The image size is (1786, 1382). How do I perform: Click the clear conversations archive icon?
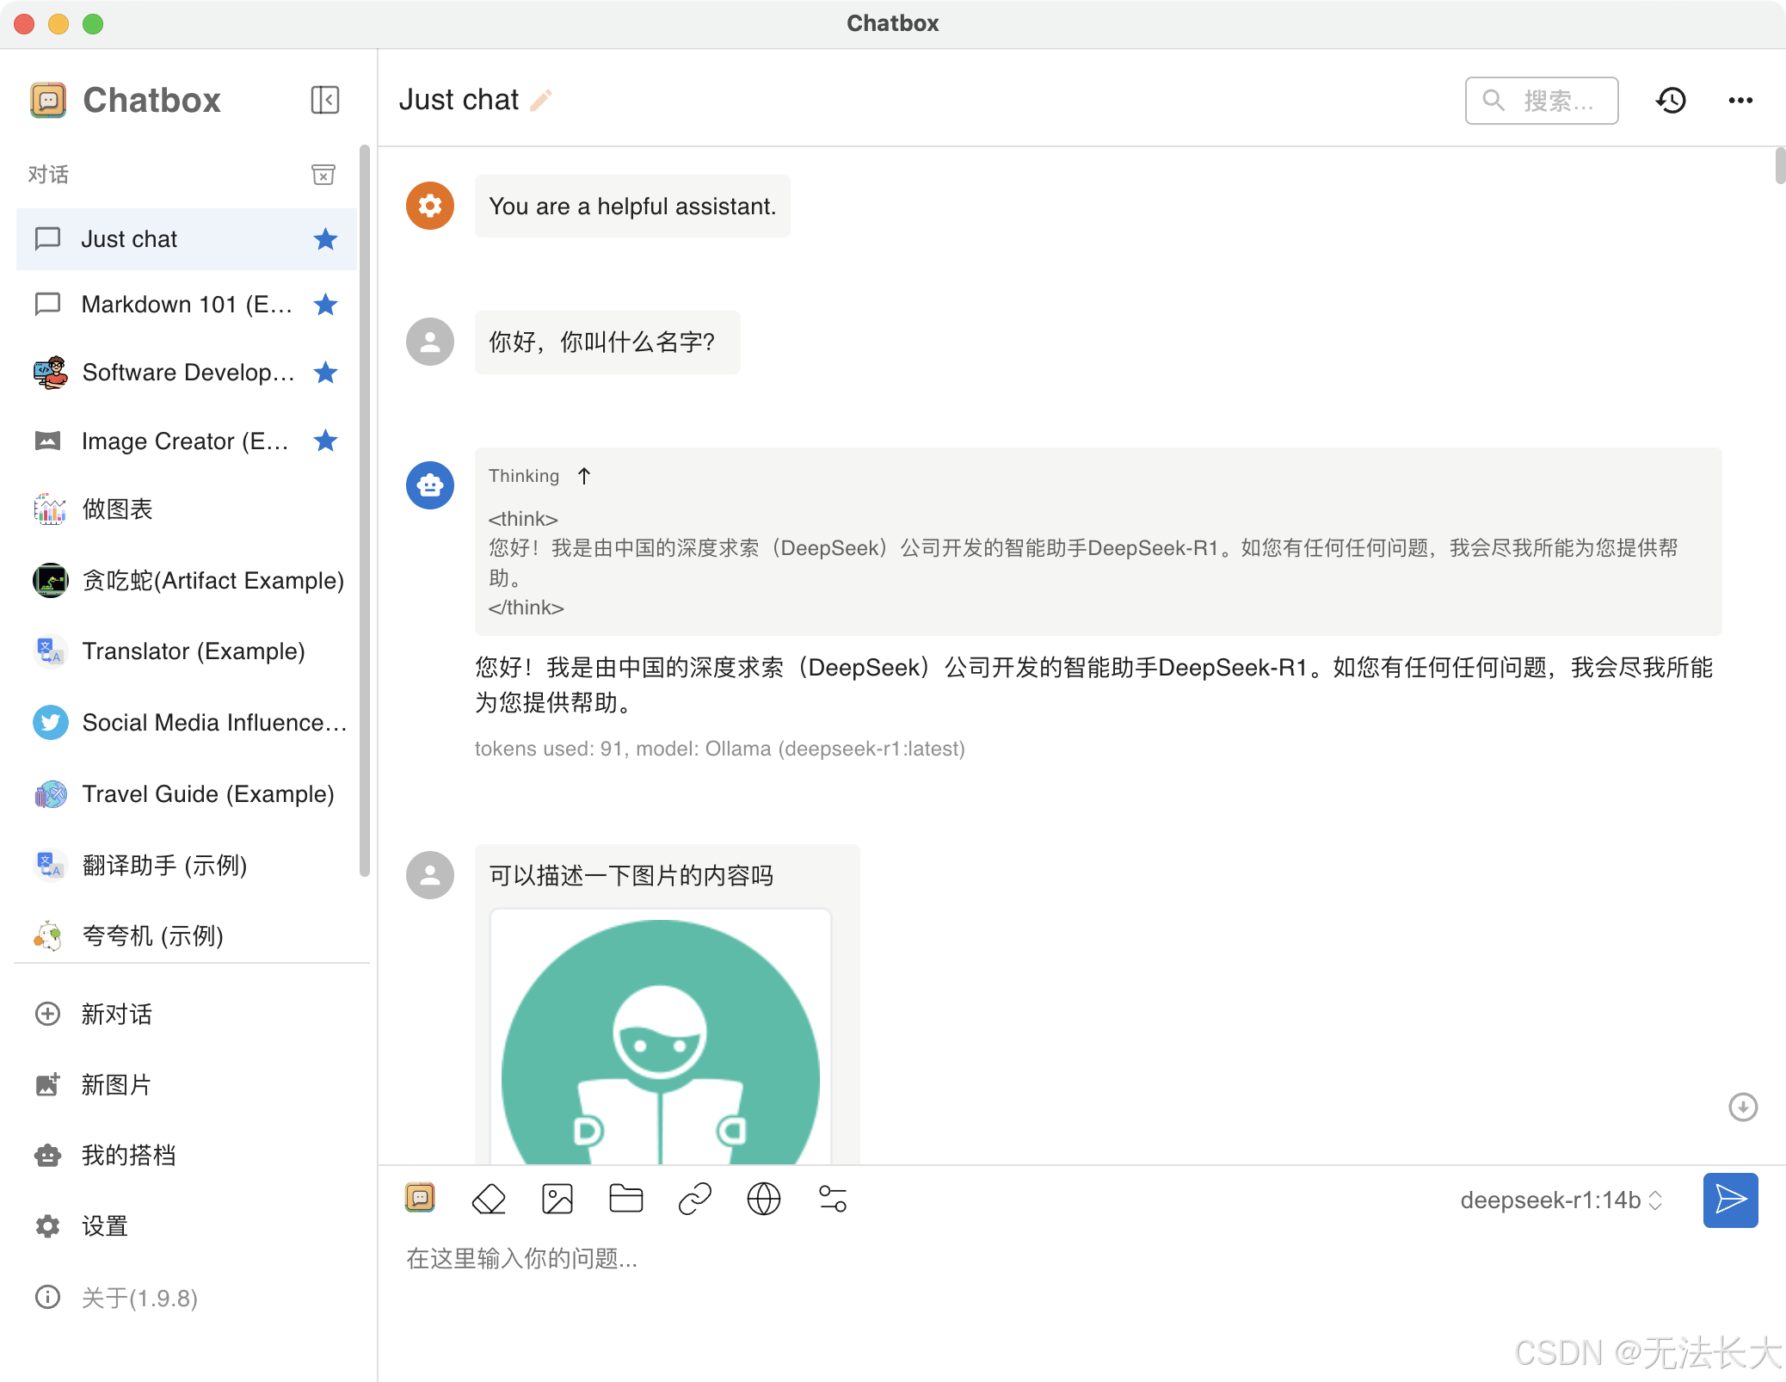tap(323, 175)
